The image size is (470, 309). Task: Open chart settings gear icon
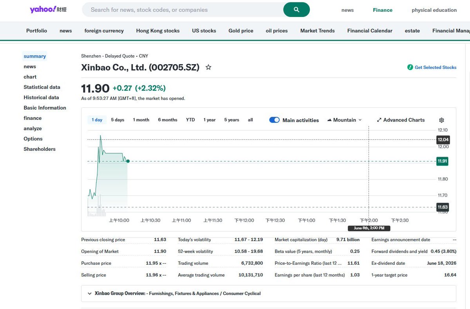click(x=442, y=120)
